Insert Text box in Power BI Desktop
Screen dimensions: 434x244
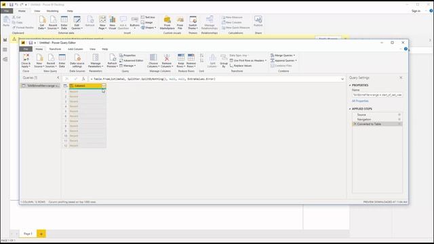pos(148,17)
